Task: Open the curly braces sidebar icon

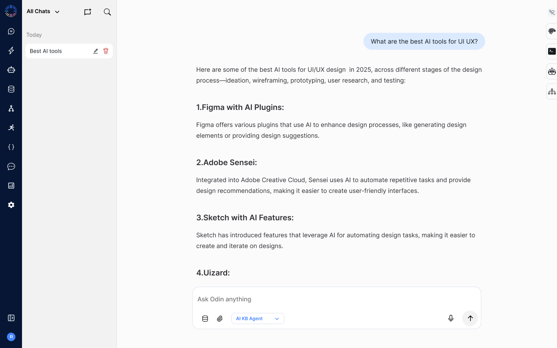Action: pos(11,147)
